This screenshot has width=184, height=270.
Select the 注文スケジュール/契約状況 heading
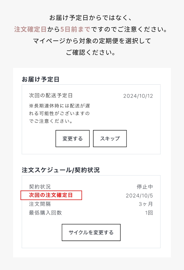[x=61, y=170]
